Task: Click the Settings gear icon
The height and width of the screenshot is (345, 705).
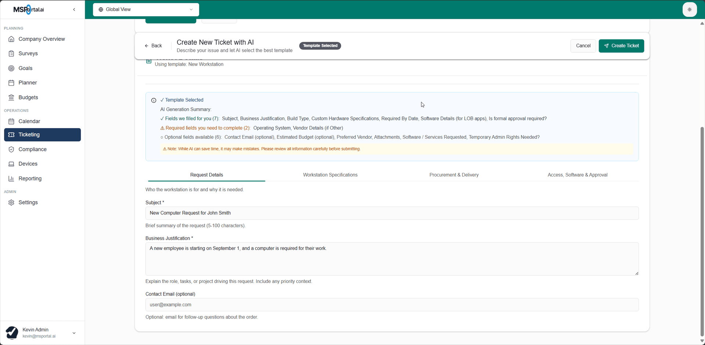Action: (11, 203)
